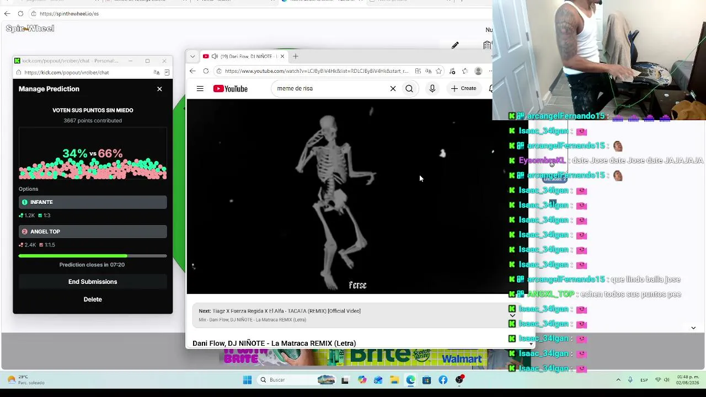Start YouTube voice search microphone
Image resolution: width=706 pixels, height=397 pixels.
point(432,89)
